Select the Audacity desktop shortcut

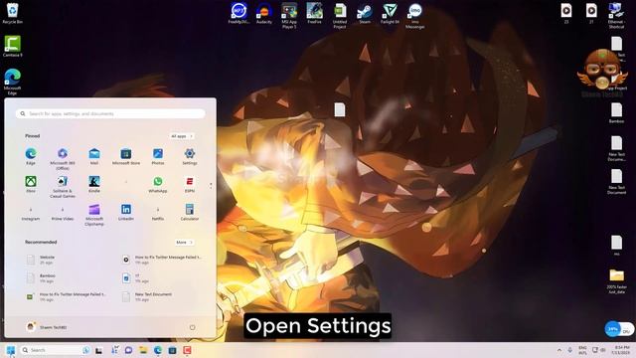(x=264, y=13)
